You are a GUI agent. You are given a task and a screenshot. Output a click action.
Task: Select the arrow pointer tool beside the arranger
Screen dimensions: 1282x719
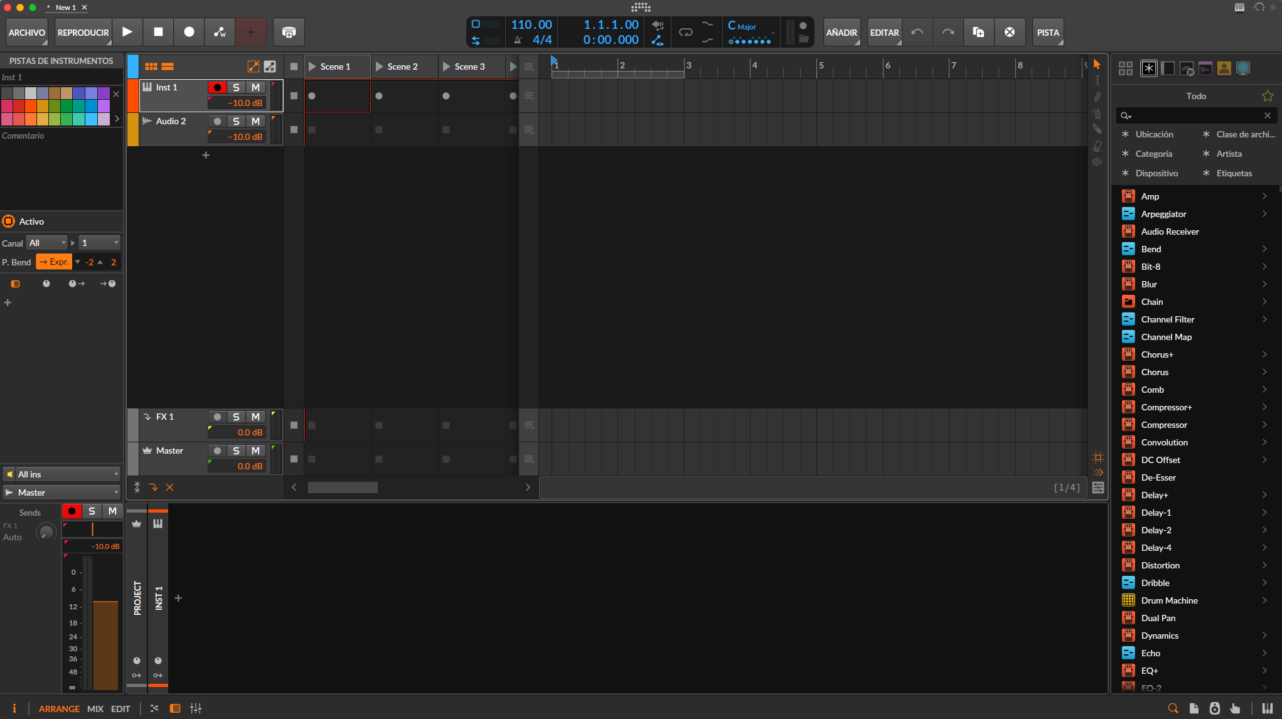tap(1098, 63)
